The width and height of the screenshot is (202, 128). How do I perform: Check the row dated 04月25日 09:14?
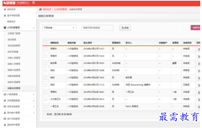coord(45,99)
